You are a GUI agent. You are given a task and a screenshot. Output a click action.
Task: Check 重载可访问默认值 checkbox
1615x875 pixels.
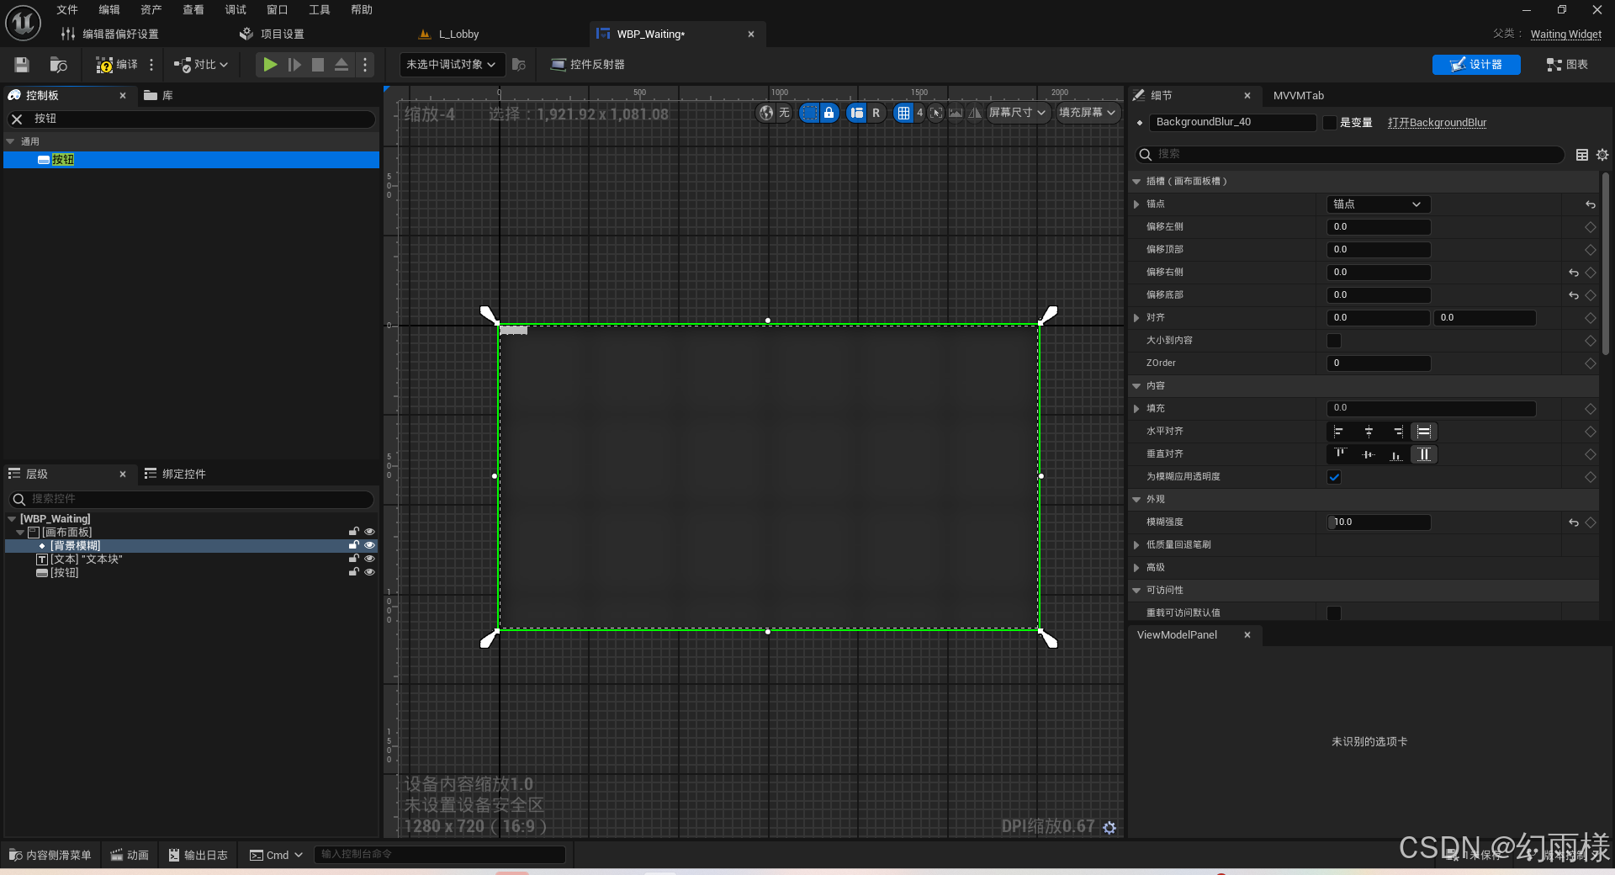point(1334,613)
